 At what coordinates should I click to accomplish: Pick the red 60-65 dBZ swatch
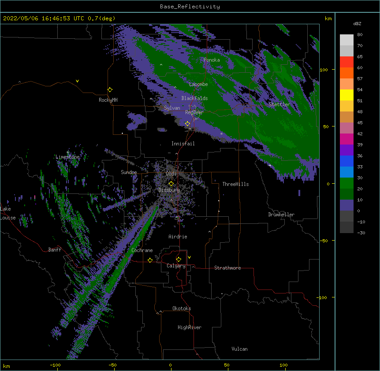click(346, 62)
